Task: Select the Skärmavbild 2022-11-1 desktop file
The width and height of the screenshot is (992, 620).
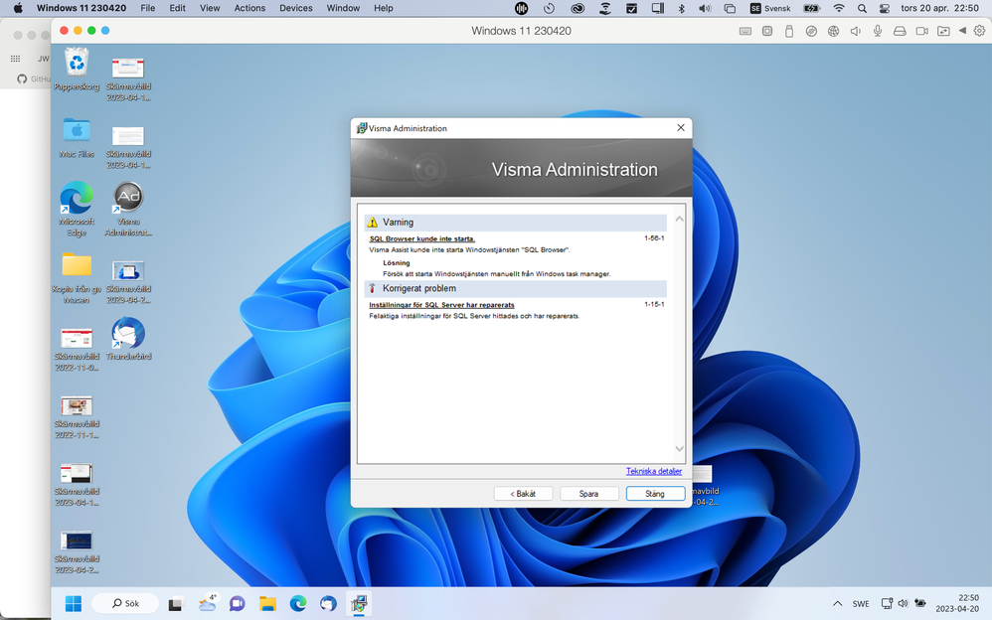Action: (x=77, y=416)
